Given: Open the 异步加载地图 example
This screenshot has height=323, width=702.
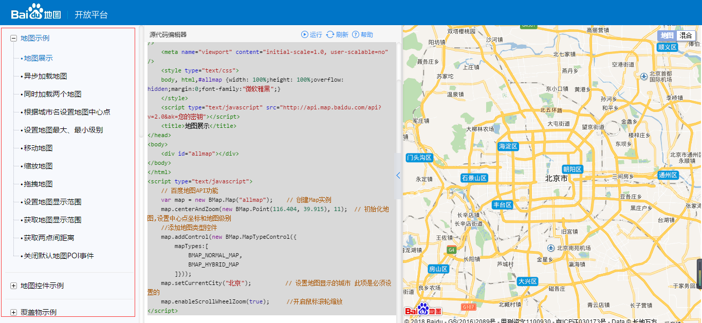Looking at the screenshot, I should pyautogui.click(x=45, y=76).
